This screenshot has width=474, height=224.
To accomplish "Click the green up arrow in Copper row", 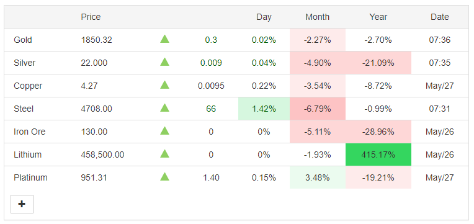I will [x=164, y=85].
